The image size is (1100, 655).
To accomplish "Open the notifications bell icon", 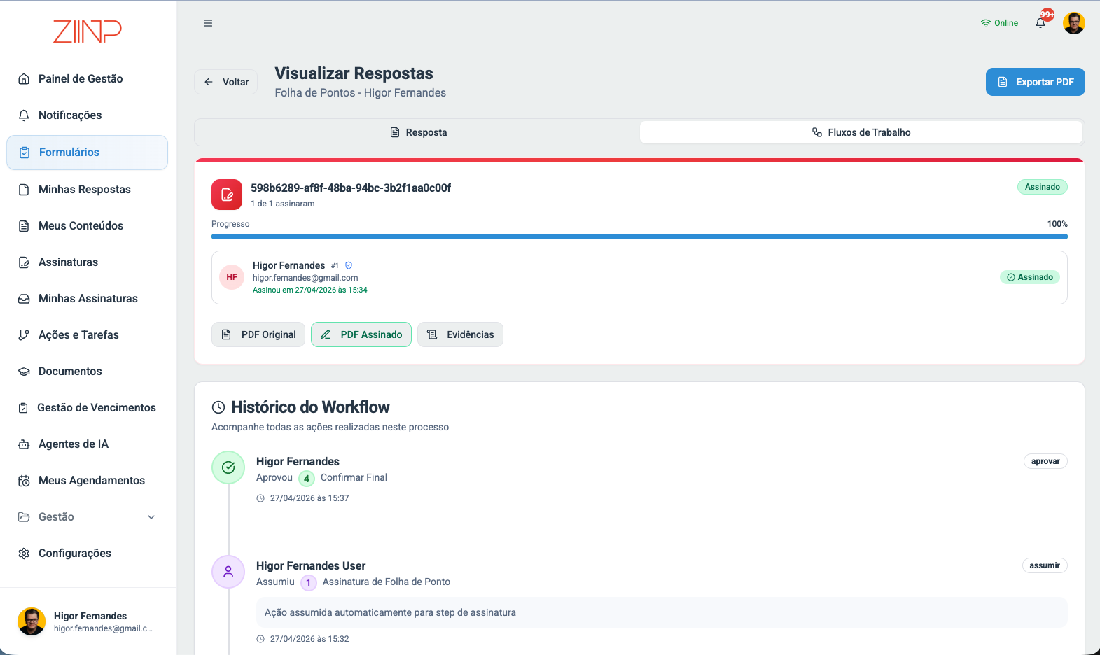I will click(x=1040, y=23).
